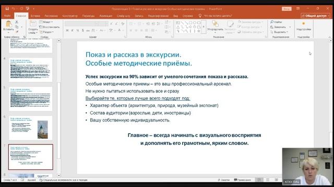Image resolution: width=334 pixels, height=187 pixels.
Task: Select the rectangle shape in shapes gallery
Action: [x=190, y=23]
